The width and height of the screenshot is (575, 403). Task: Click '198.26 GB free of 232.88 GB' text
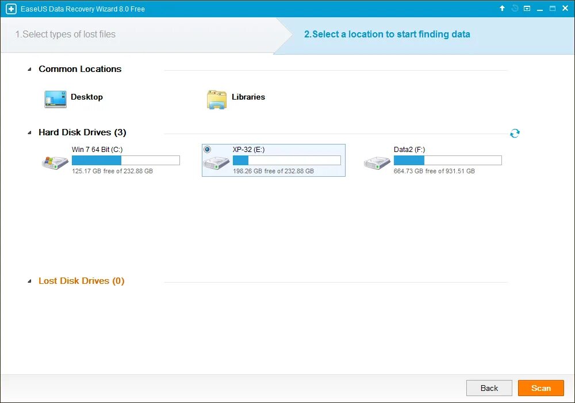point(273,171)
